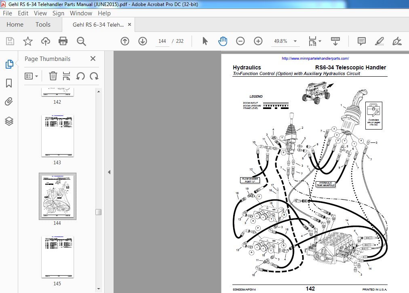This screenshot has height=293, width=409.
Task: Select page 144 thumbnail
Action: [57, 196]
